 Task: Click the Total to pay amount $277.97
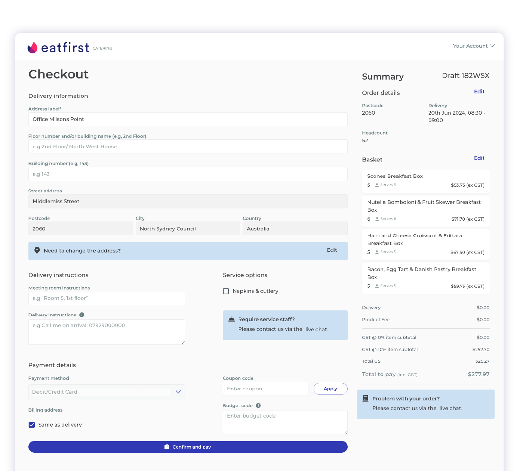point(479,374)
